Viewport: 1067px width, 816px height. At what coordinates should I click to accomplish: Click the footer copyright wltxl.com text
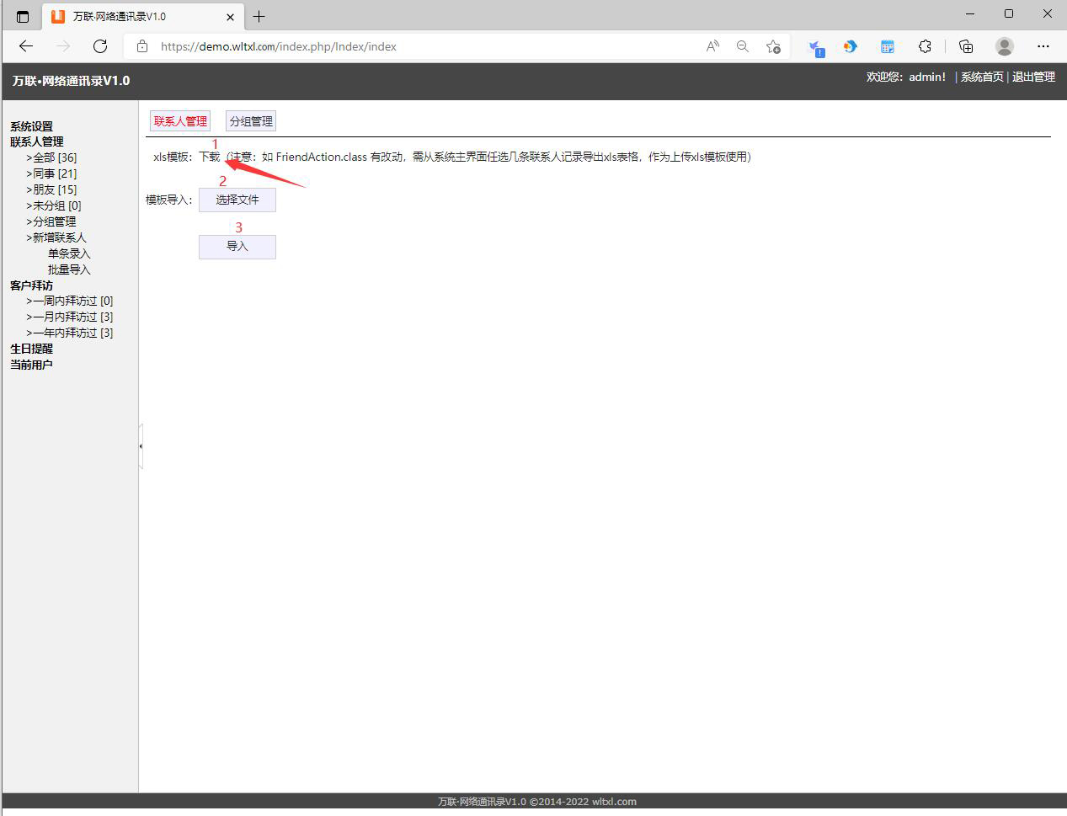point(537,802)
